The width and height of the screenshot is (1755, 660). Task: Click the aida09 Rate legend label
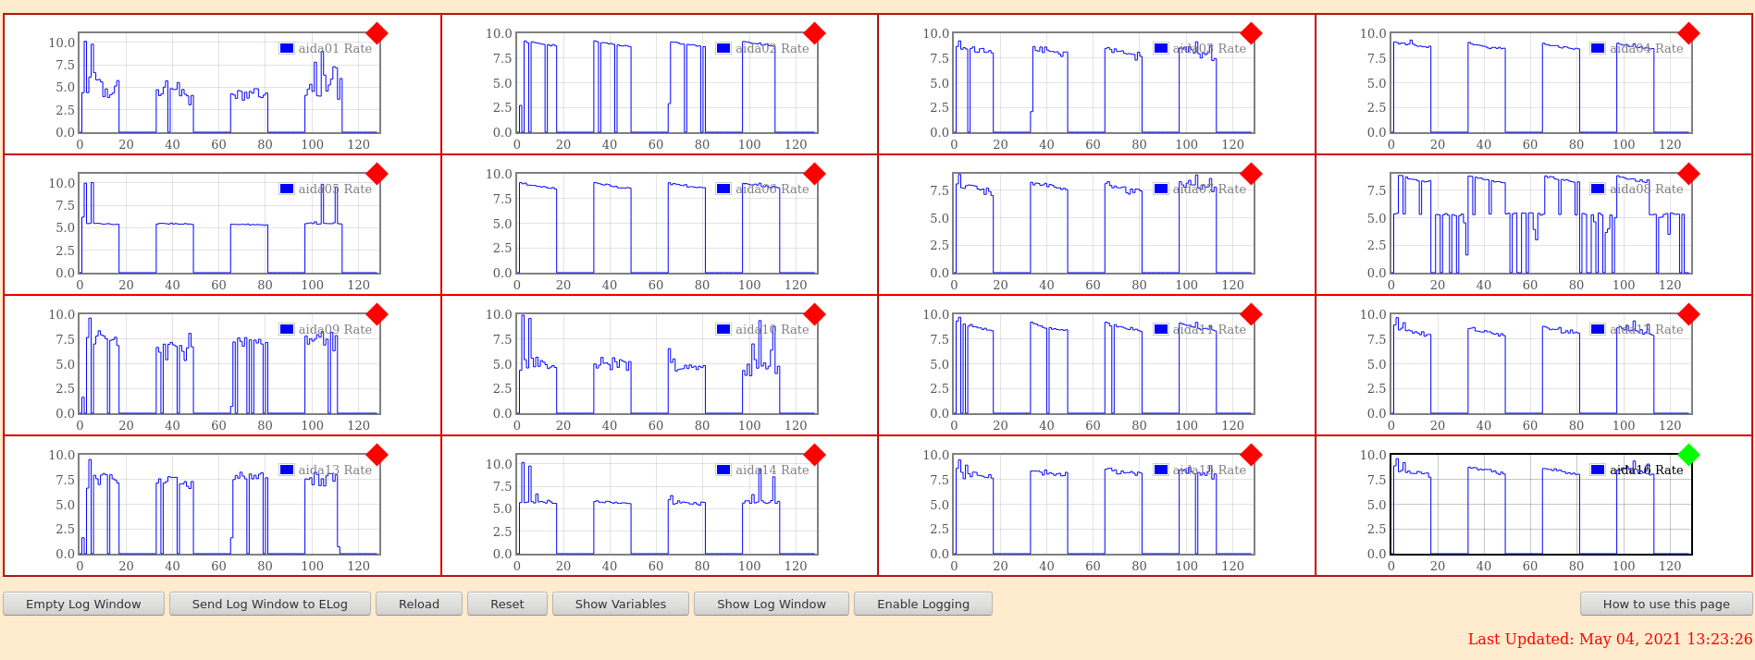[335, 329]
